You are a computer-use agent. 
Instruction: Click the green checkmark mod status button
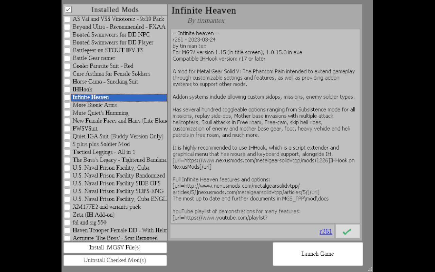click(347, 232)
